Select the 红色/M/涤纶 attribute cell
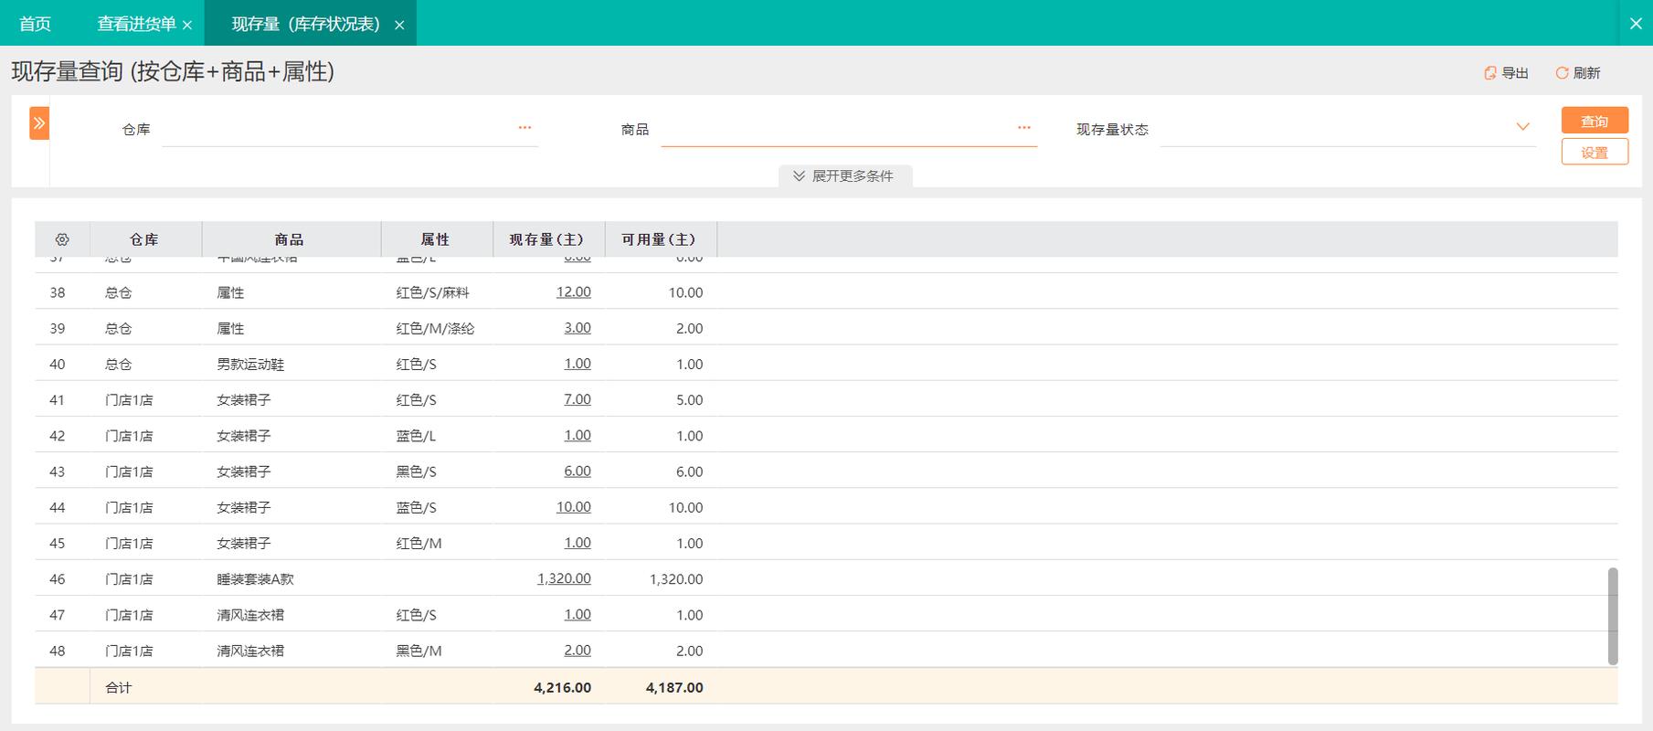 coord(435,329)
